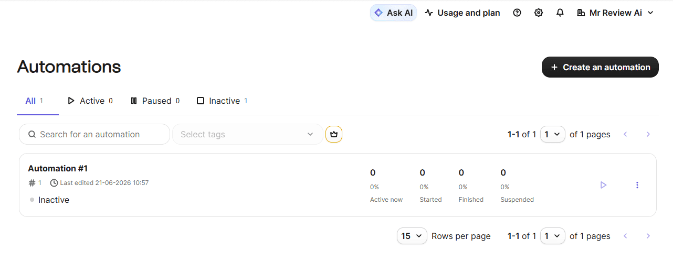Viewport: 673px width, 261px height.
Task: Click the Finished statistic
Action: coord(471,186)
